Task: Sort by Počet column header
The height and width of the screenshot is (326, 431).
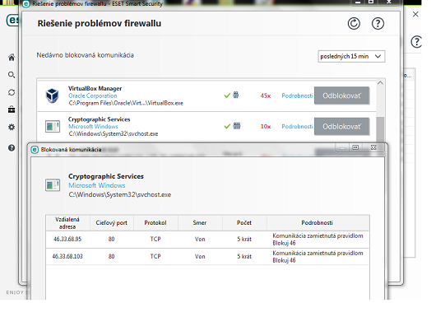Action: tap(244, 223)
